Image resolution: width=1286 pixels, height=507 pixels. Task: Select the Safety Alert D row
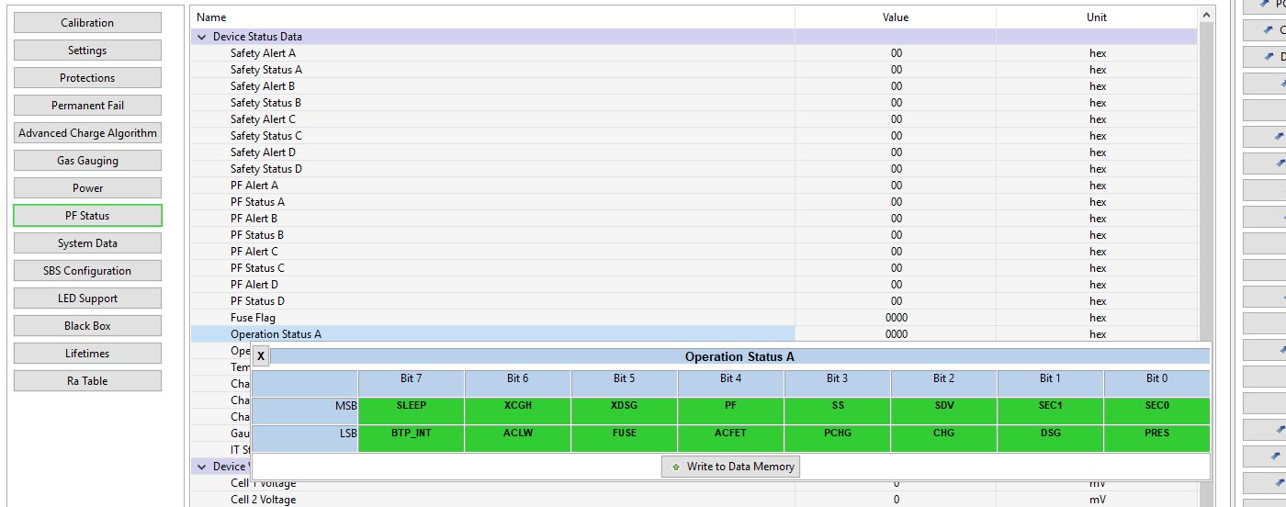coord(694,152)
